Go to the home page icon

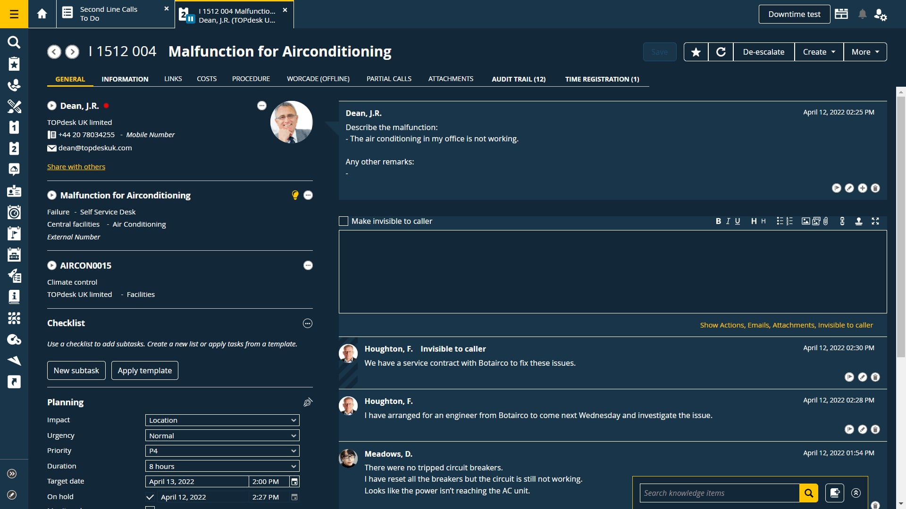pos(42,14)
